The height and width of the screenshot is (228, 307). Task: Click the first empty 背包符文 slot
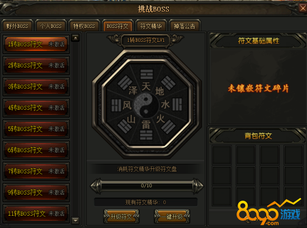tap(222, 154)
